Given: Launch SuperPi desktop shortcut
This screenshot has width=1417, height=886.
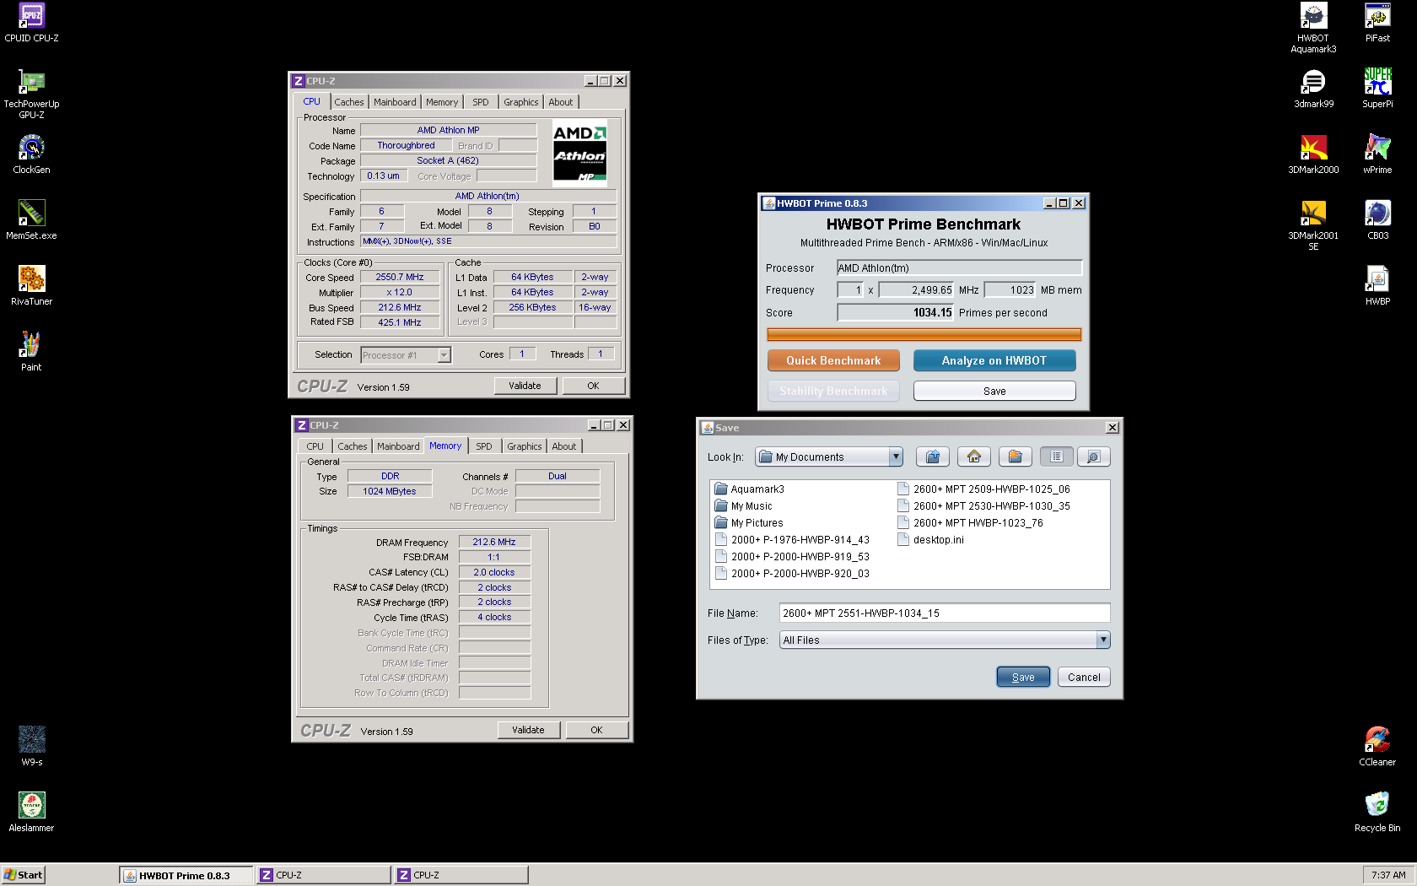Looking at the screenshot, I should pos(1377,89).
